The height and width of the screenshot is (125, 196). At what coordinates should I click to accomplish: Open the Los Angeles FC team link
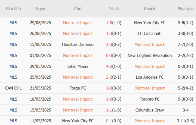pos(150,77)
